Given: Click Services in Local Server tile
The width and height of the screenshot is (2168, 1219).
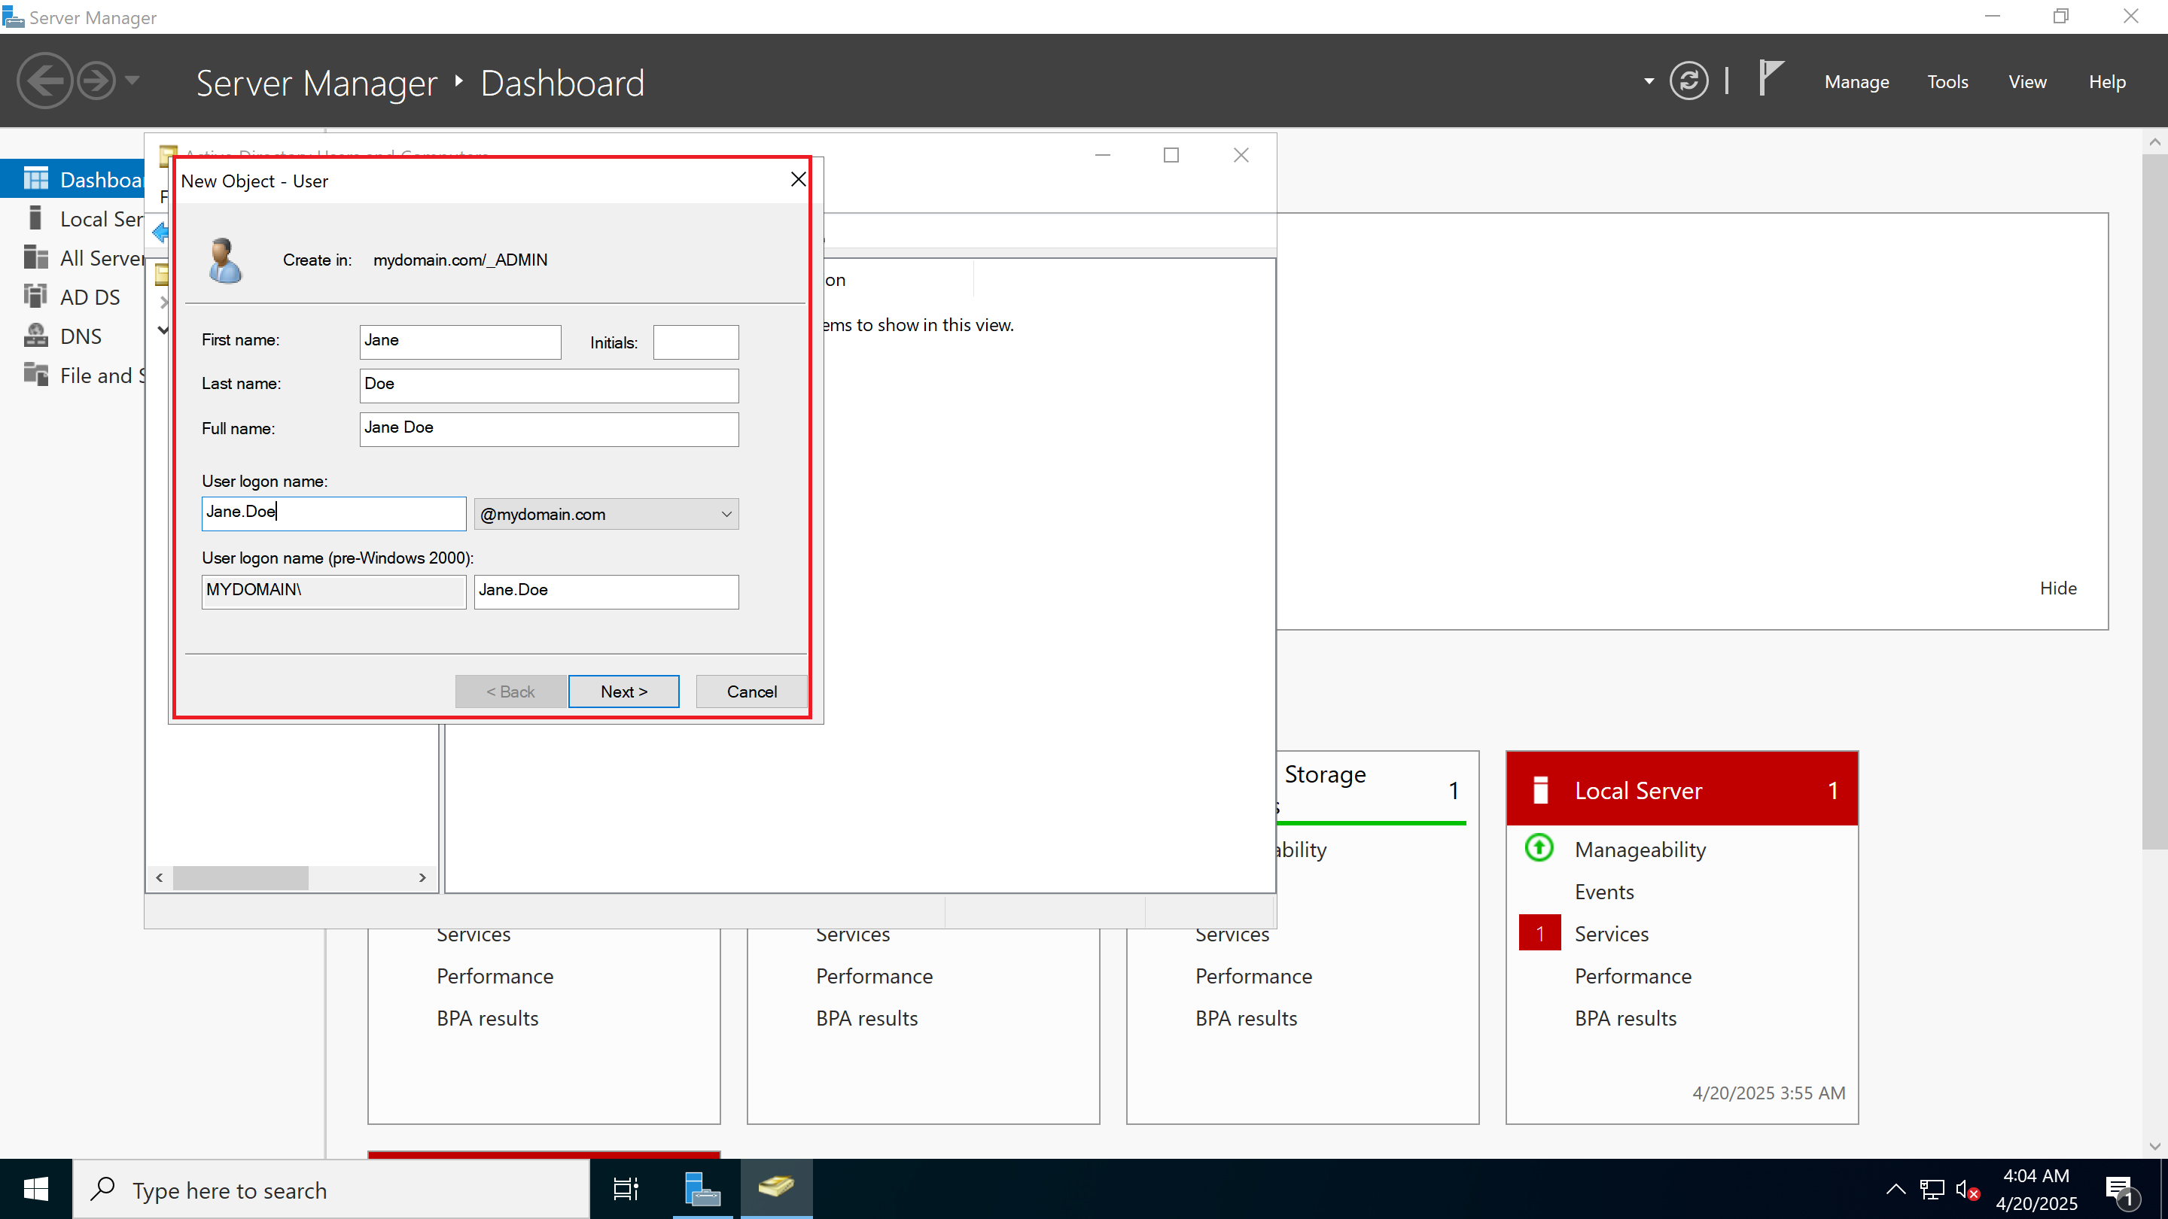Looking at the screenshot, I should click(1611, 934).
